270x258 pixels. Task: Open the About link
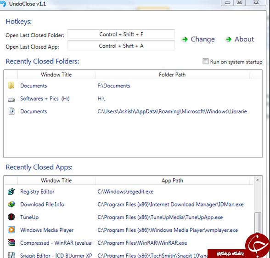(244, 39)
